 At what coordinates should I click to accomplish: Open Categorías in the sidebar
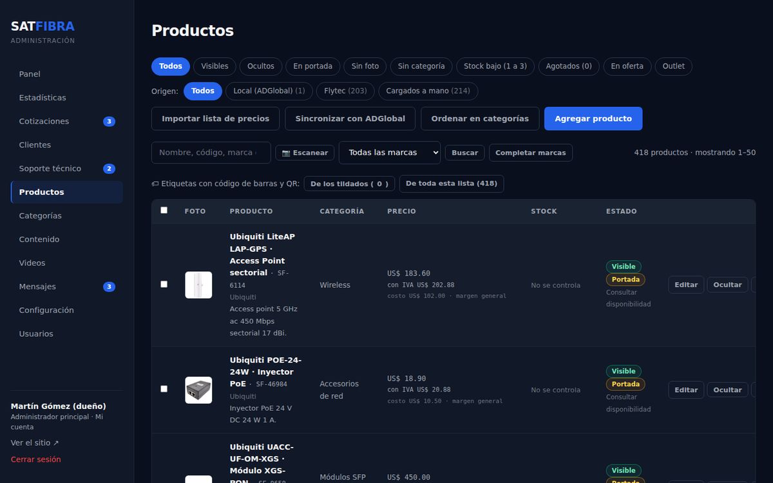66,216
